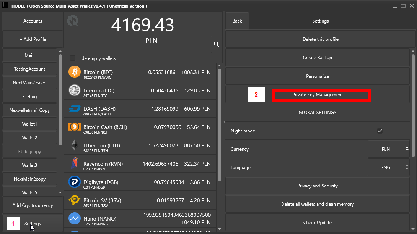Image resolution: width=417 pixels, height=234 pixels.
Task: Click Bitcoin Cash value 55.64 PLN
Action: (199, 127)
